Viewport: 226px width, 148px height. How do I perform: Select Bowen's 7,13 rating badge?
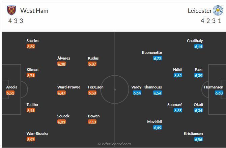tap(92, 122)
